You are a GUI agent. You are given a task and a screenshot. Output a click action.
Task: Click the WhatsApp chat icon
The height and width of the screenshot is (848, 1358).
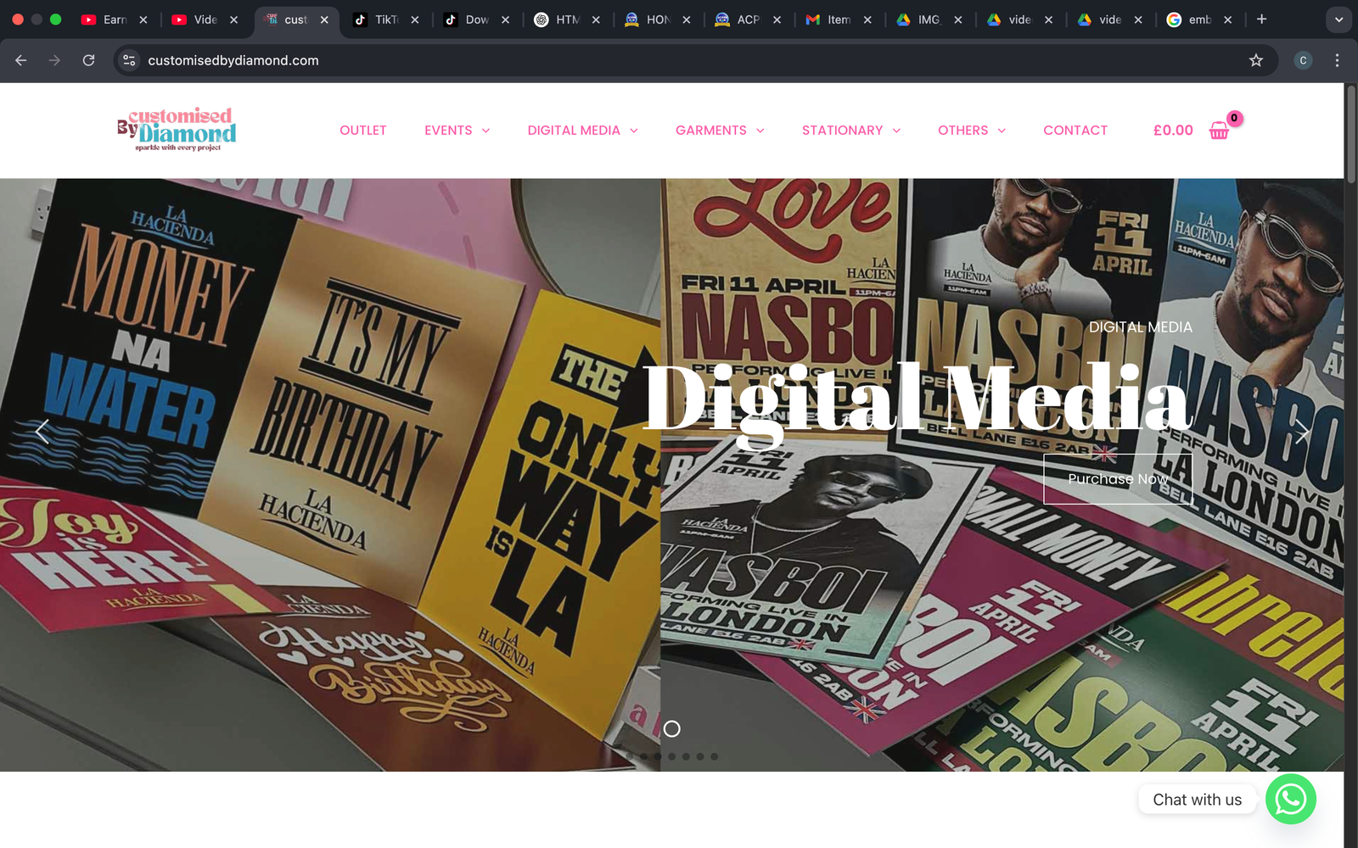1290,799
